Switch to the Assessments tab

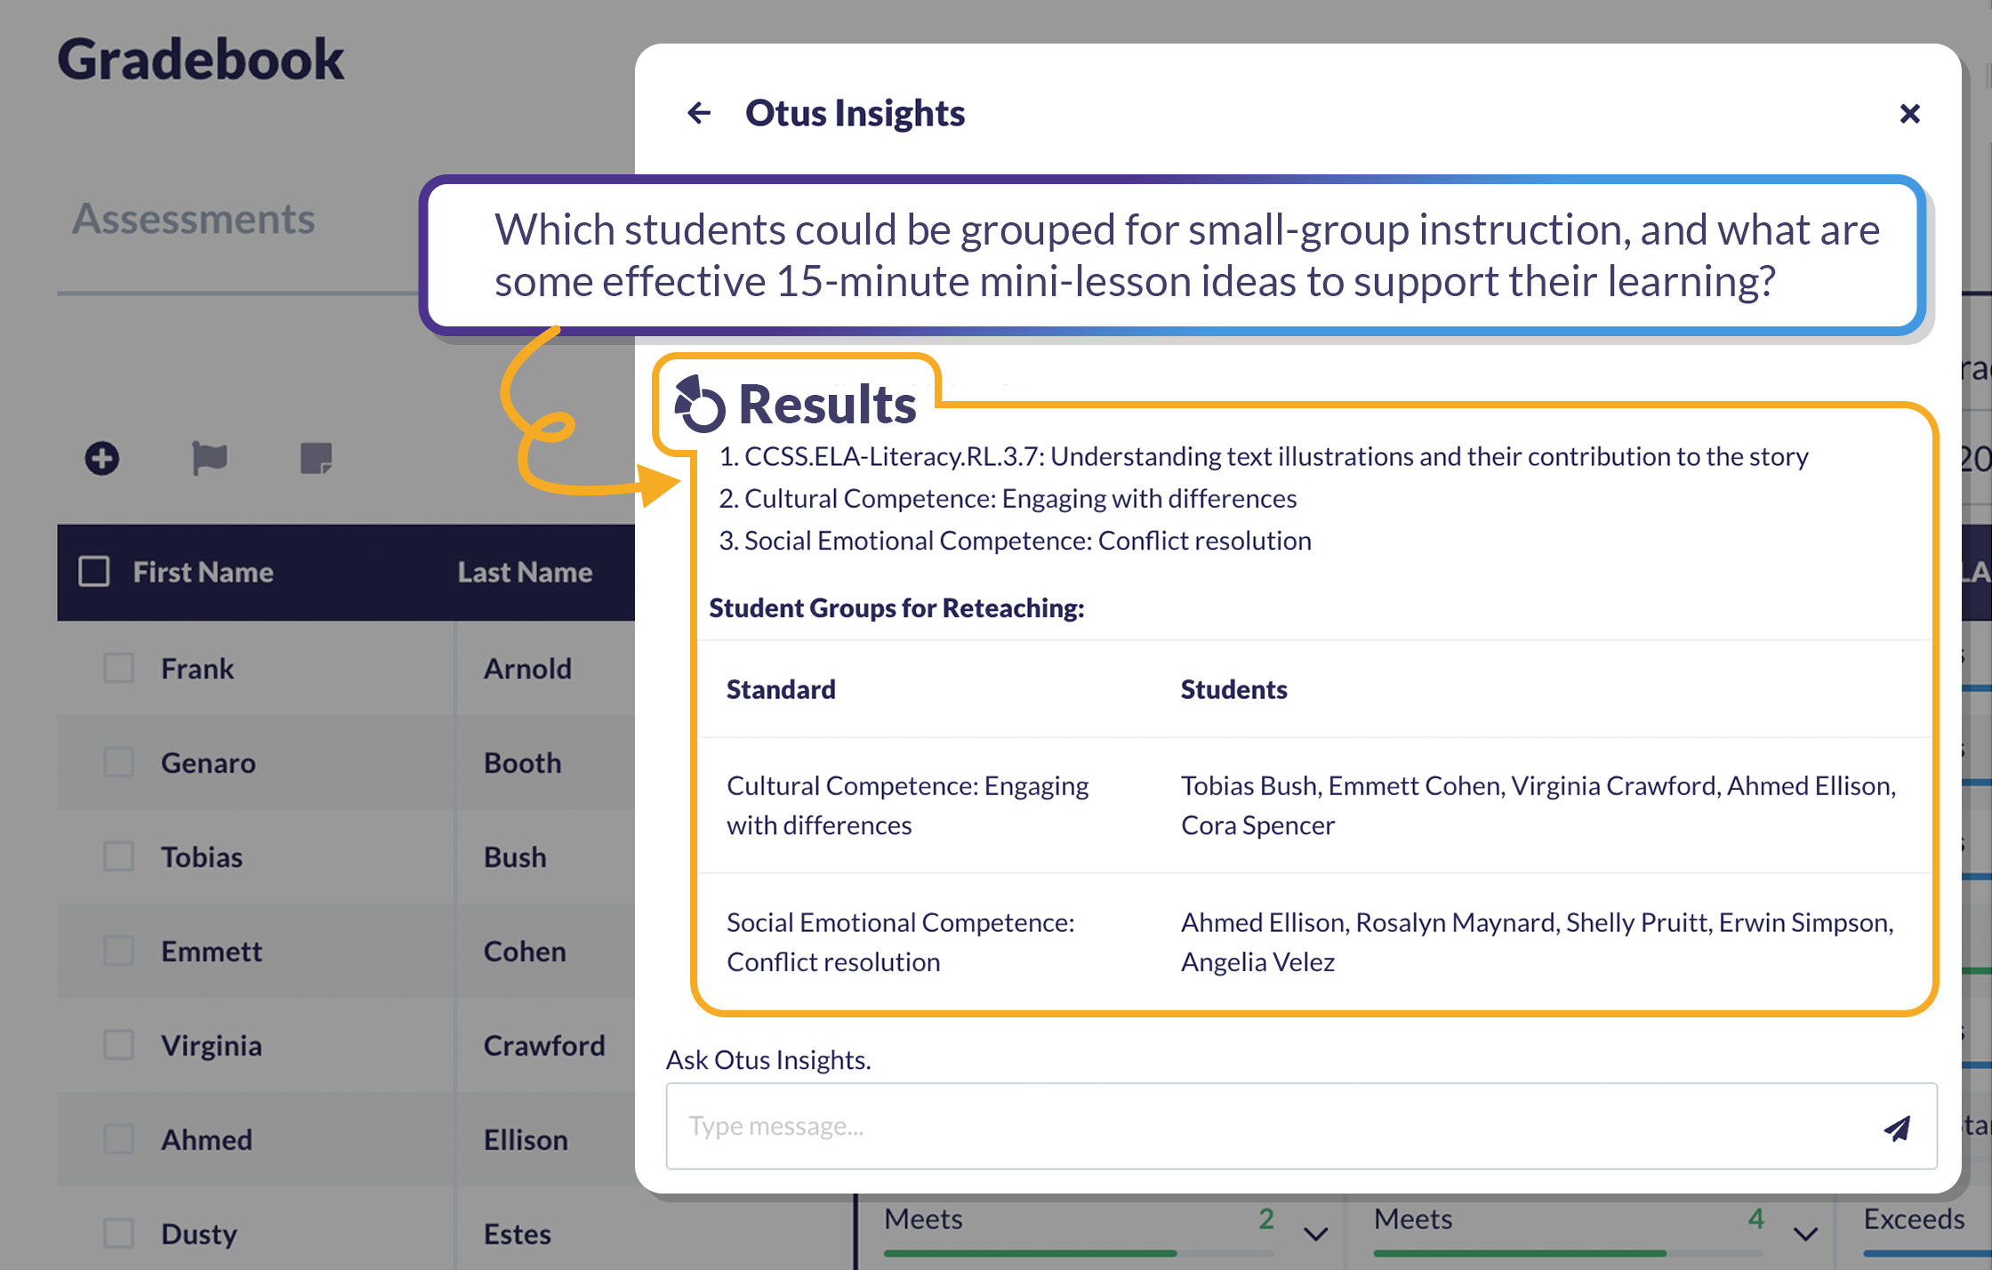(x=194, y=219)
